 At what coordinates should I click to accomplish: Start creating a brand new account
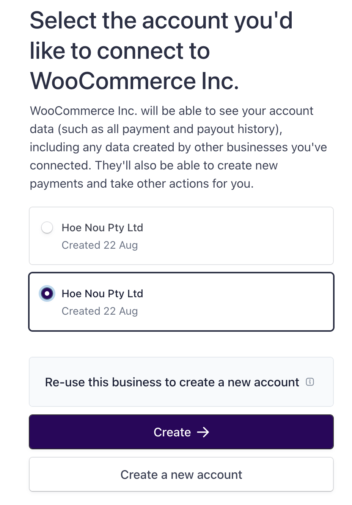[181, 474]
